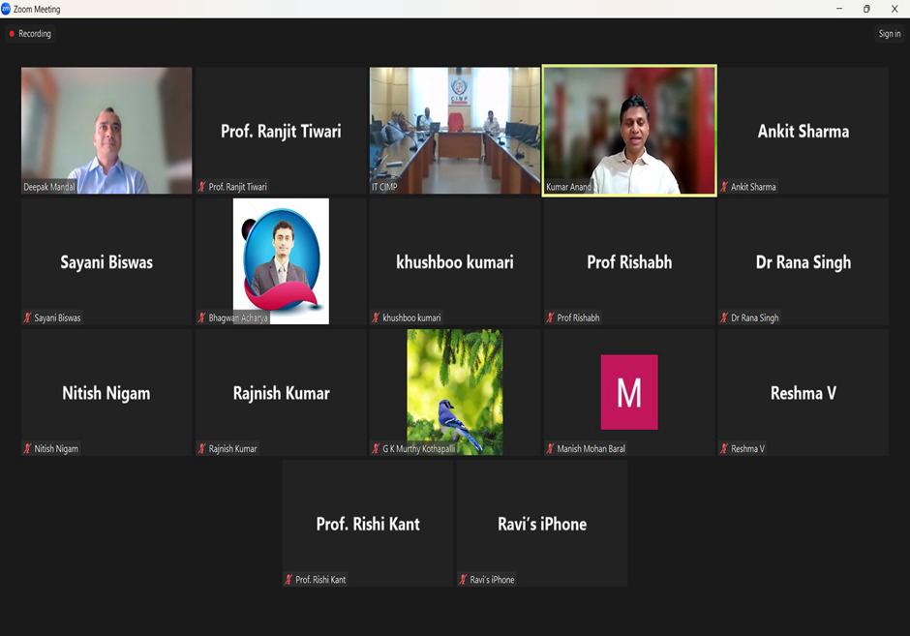Click Manish Mohan Baral's pink M avatar
The width and height of the screenshot is (910, 636).
click(629, 391)
